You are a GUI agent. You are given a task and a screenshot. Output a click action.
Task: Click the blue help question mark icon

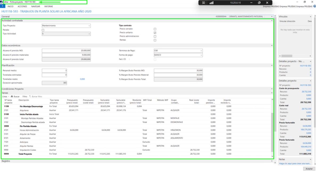pos(314,6)
